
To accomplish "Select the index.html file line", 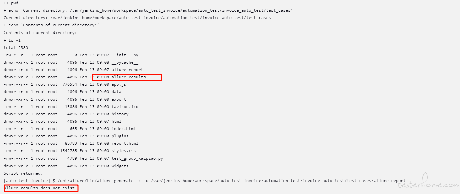I will coord(70,129).
